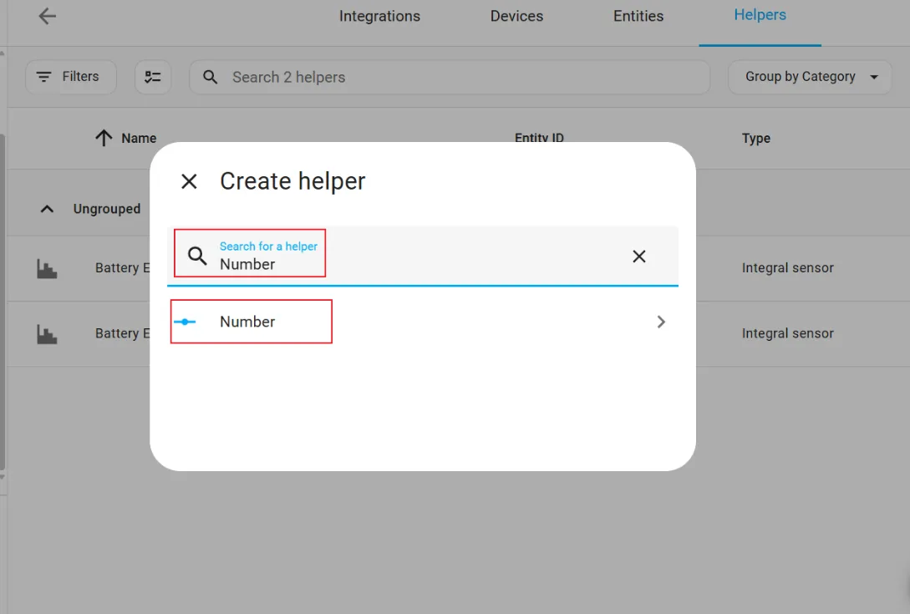910x614 pixels.
Task: Expand the Group by Category dropdown
Action: tap(811, 77)
